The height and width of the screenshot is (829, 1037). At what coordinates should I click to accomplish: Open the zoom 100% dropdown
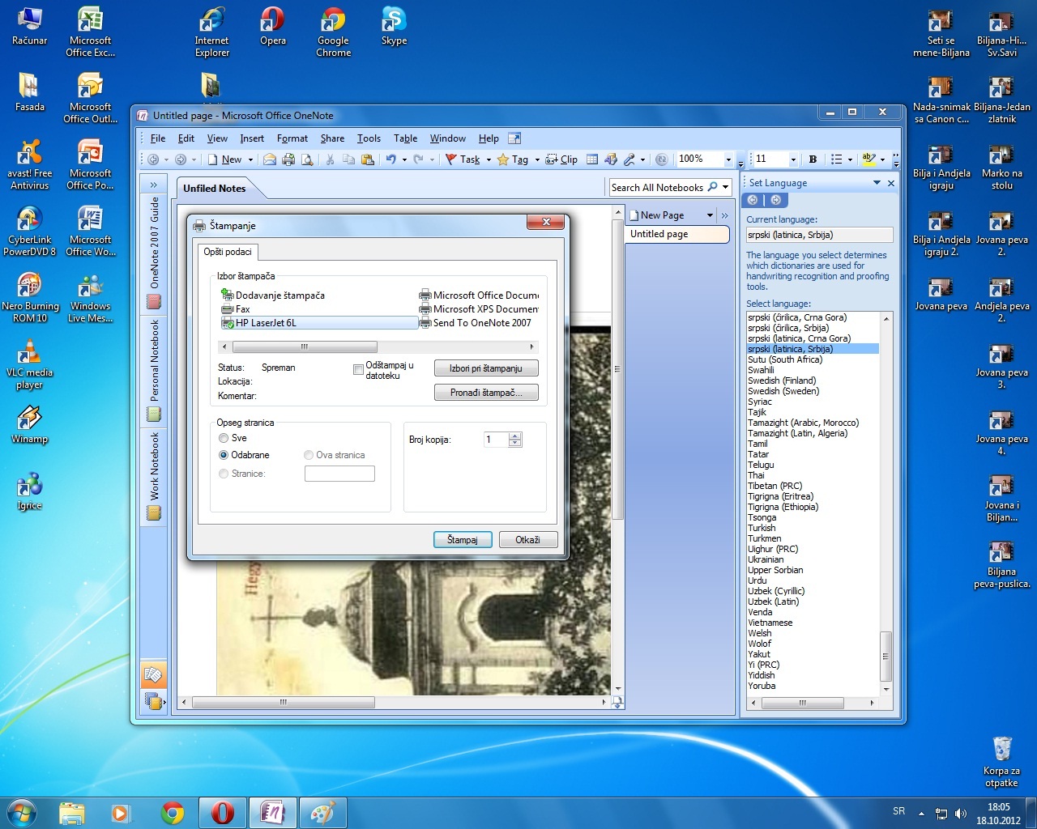click(x=728, y=159)
